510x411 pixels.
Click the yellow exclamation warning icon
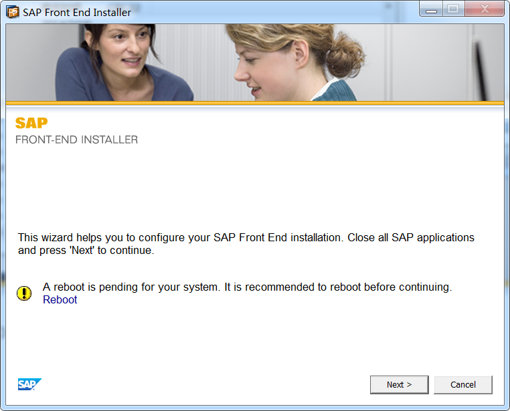24,293
